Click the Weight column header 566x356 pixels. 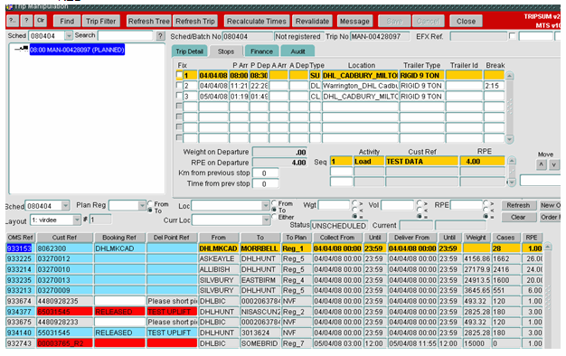tap(476, 238)
